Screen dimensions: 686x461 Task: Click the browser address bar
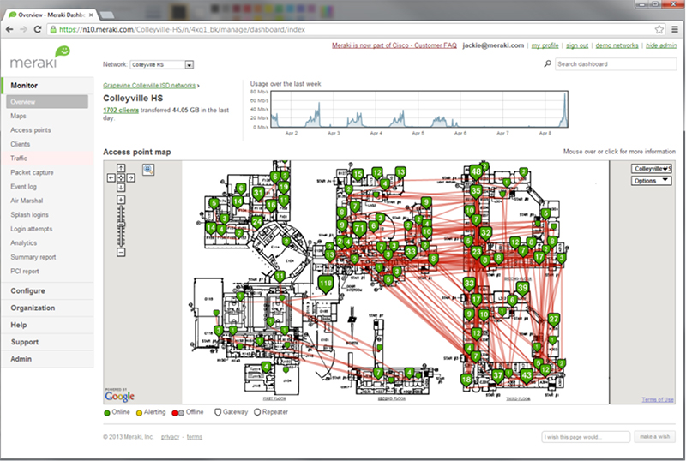[x=350, y=29]
